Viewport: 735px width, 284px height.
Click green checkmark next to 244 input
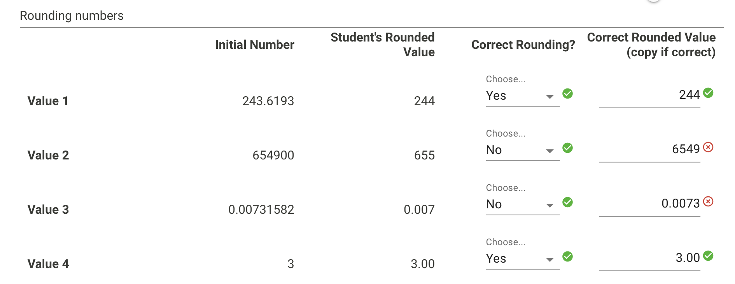(708, 93)
